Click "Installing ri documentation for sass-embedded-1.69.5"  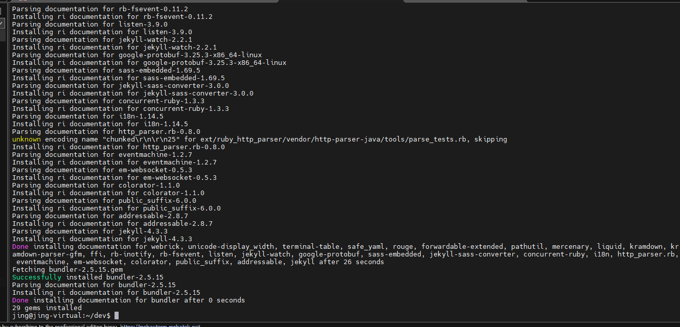119,78
